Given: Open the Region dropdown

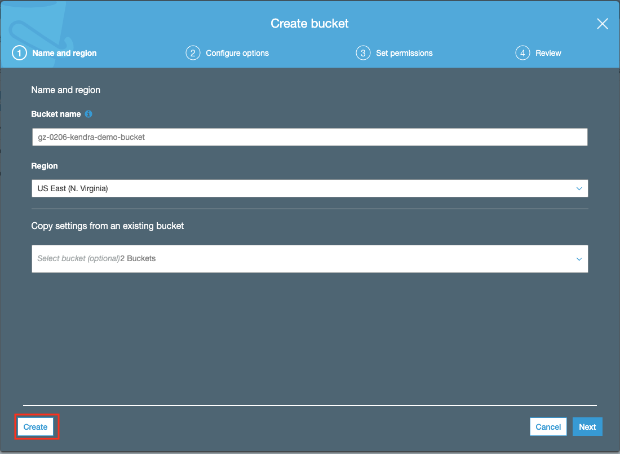Looking at the screenshot, I should pos(309,188).
